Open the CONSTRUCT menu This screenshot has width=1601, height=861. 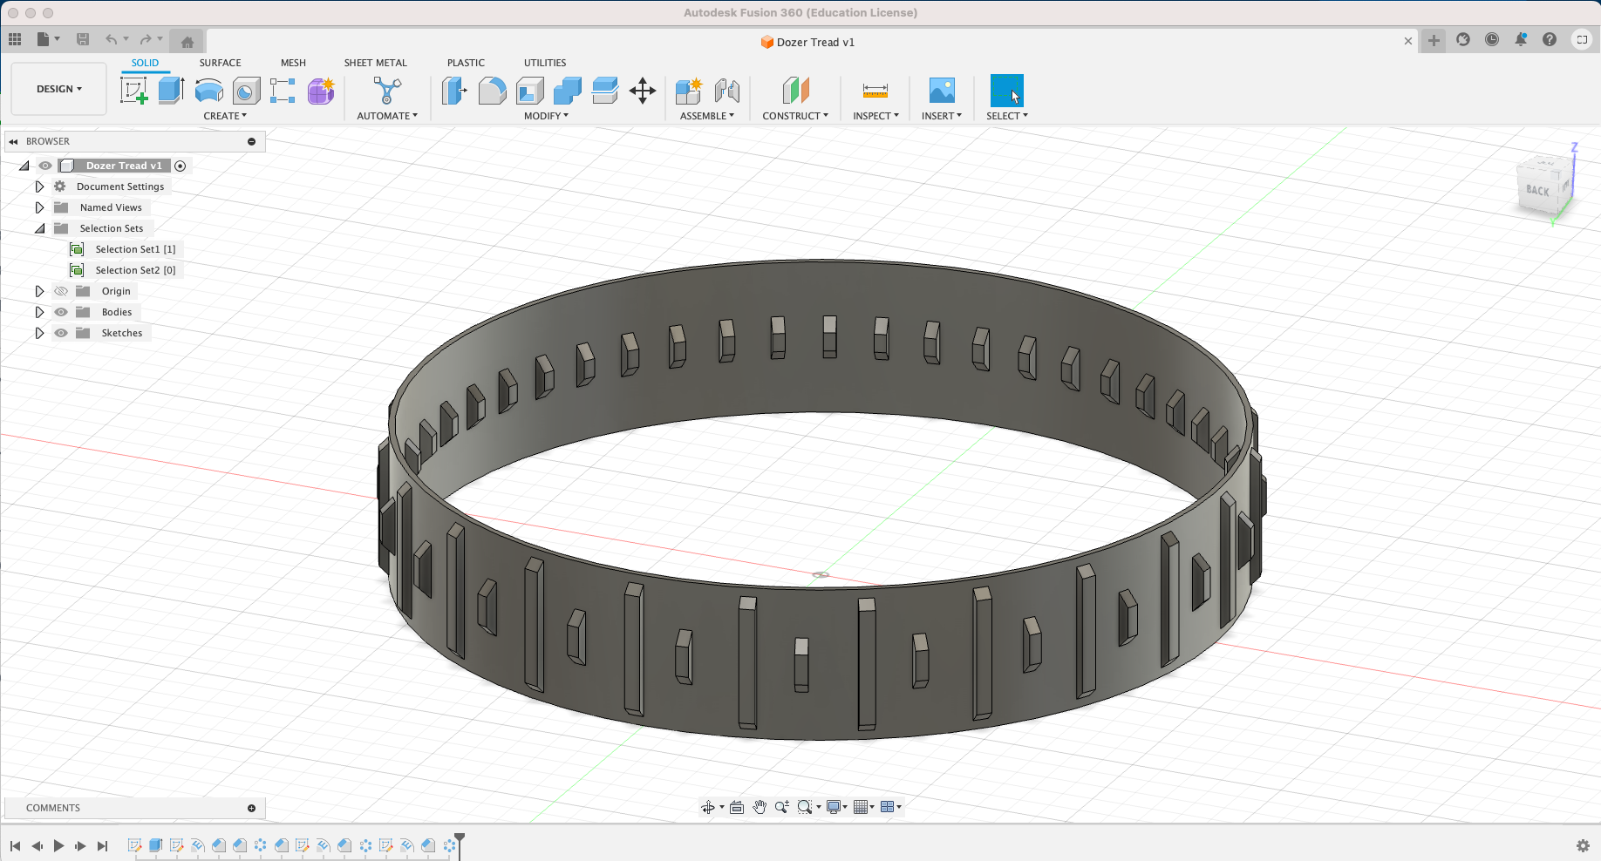(795, 116)
